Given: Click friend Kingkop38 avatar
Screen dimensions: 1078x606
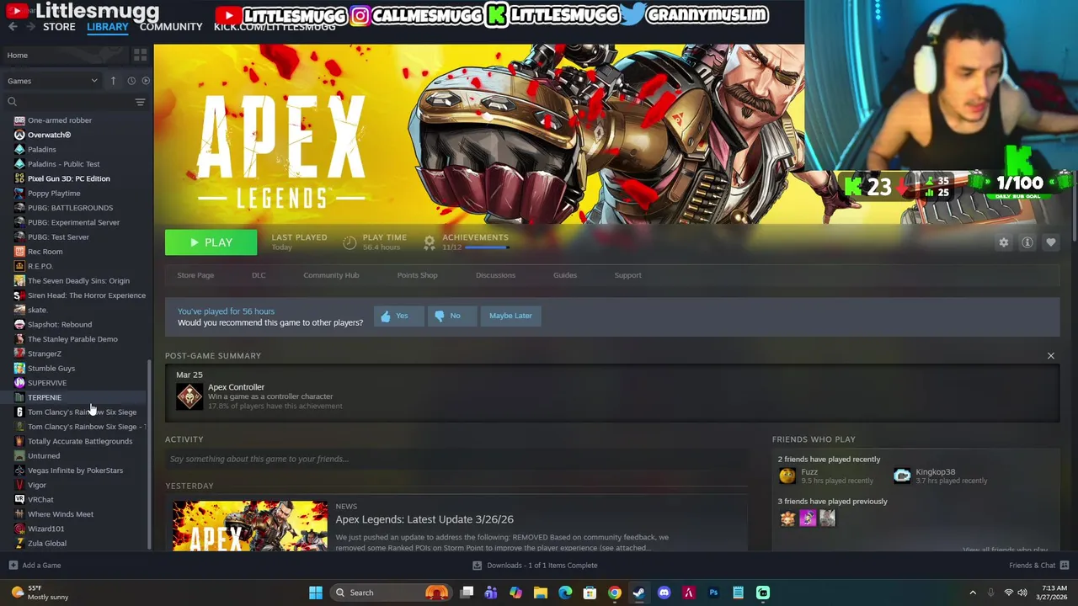Looking at the screenshot, I should click(x=902, y=476).
